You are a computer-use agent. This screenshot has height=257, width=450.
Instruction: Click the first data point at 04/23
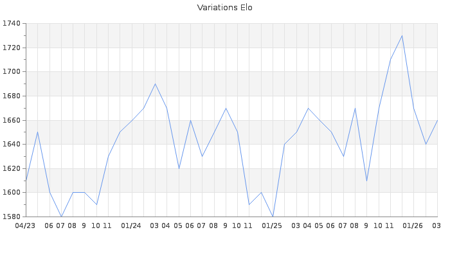coord(26,181)
